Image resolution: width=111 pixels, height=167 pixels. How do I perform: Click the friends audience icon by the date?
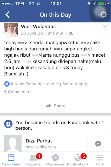(x=71, y=33)
